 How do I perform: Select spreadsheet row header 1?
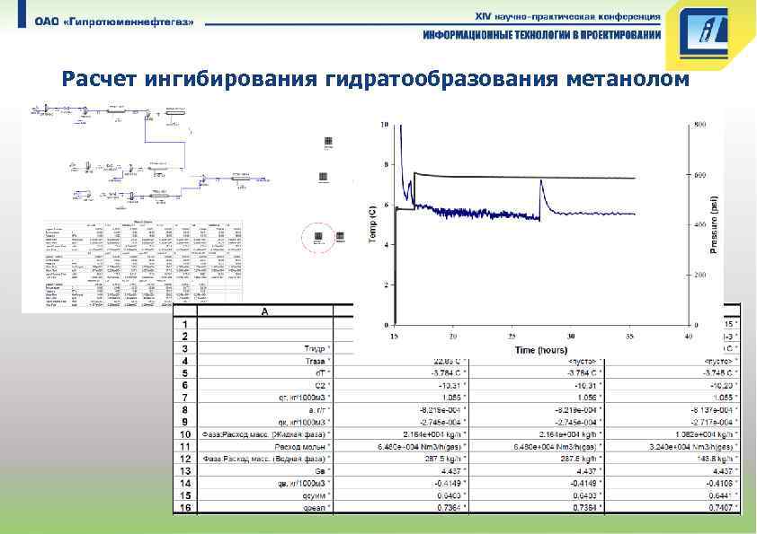(185, 324)
